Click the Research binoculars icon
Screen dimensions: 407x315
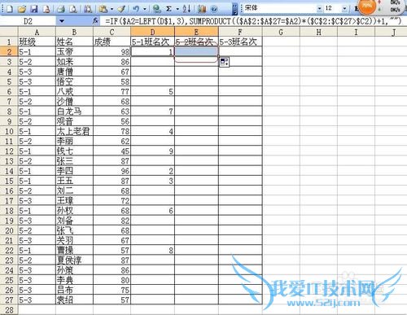pos(88,9)
